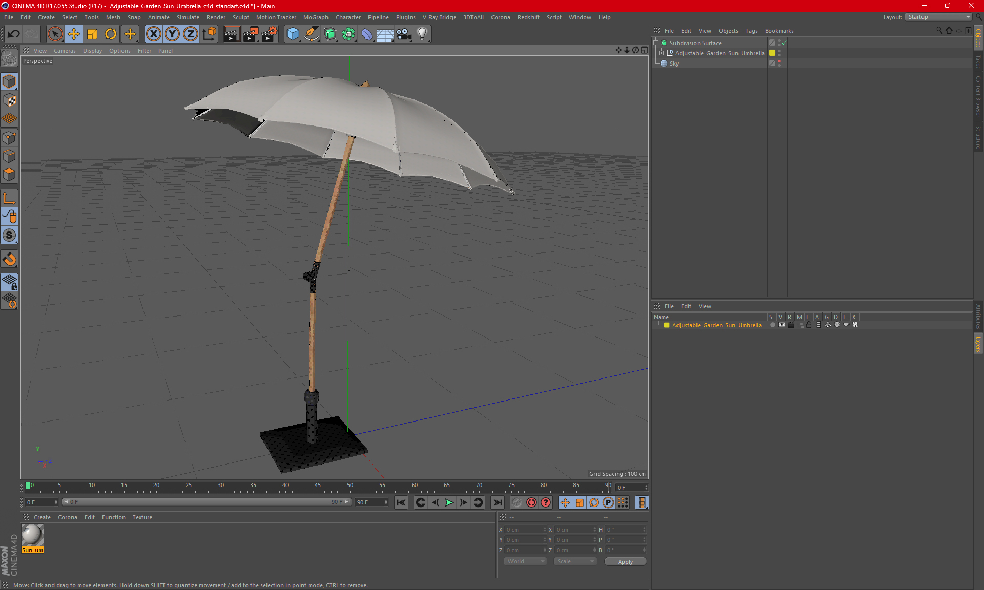Image resolution: width=984 pixels, height=590 pixels.
Task: Go to the end of animation
Action: tap(497, 502)
